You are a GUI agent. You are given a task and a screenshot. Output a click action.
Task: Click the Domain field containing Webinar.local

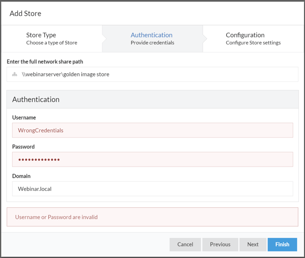[x=152, y=189]
